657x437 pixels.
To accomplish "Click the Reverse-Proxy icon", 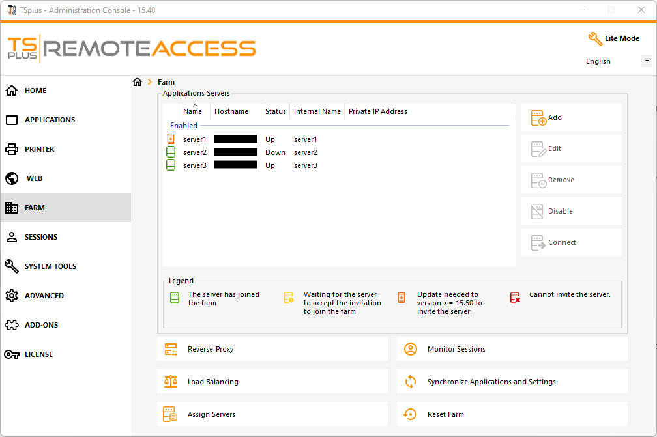I will click(171, 350).
